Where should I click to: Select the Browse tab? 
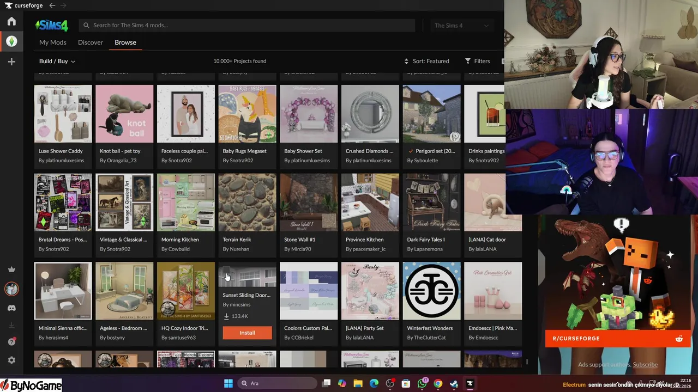[125, 42]
